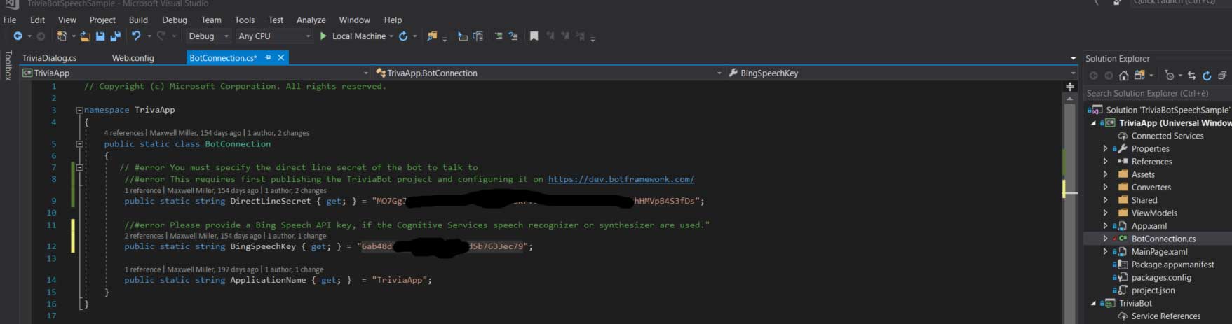This screenshot has height=324, width=1232.
Task: Refresh Solution Explorer with the refresh icon
Action: (x=1207, y=76)
